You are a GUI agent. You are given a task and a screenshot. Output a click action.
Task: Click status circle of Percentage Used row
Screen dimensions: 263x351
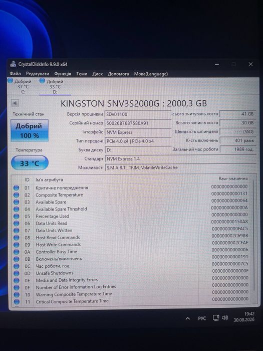tap(17, 216)
